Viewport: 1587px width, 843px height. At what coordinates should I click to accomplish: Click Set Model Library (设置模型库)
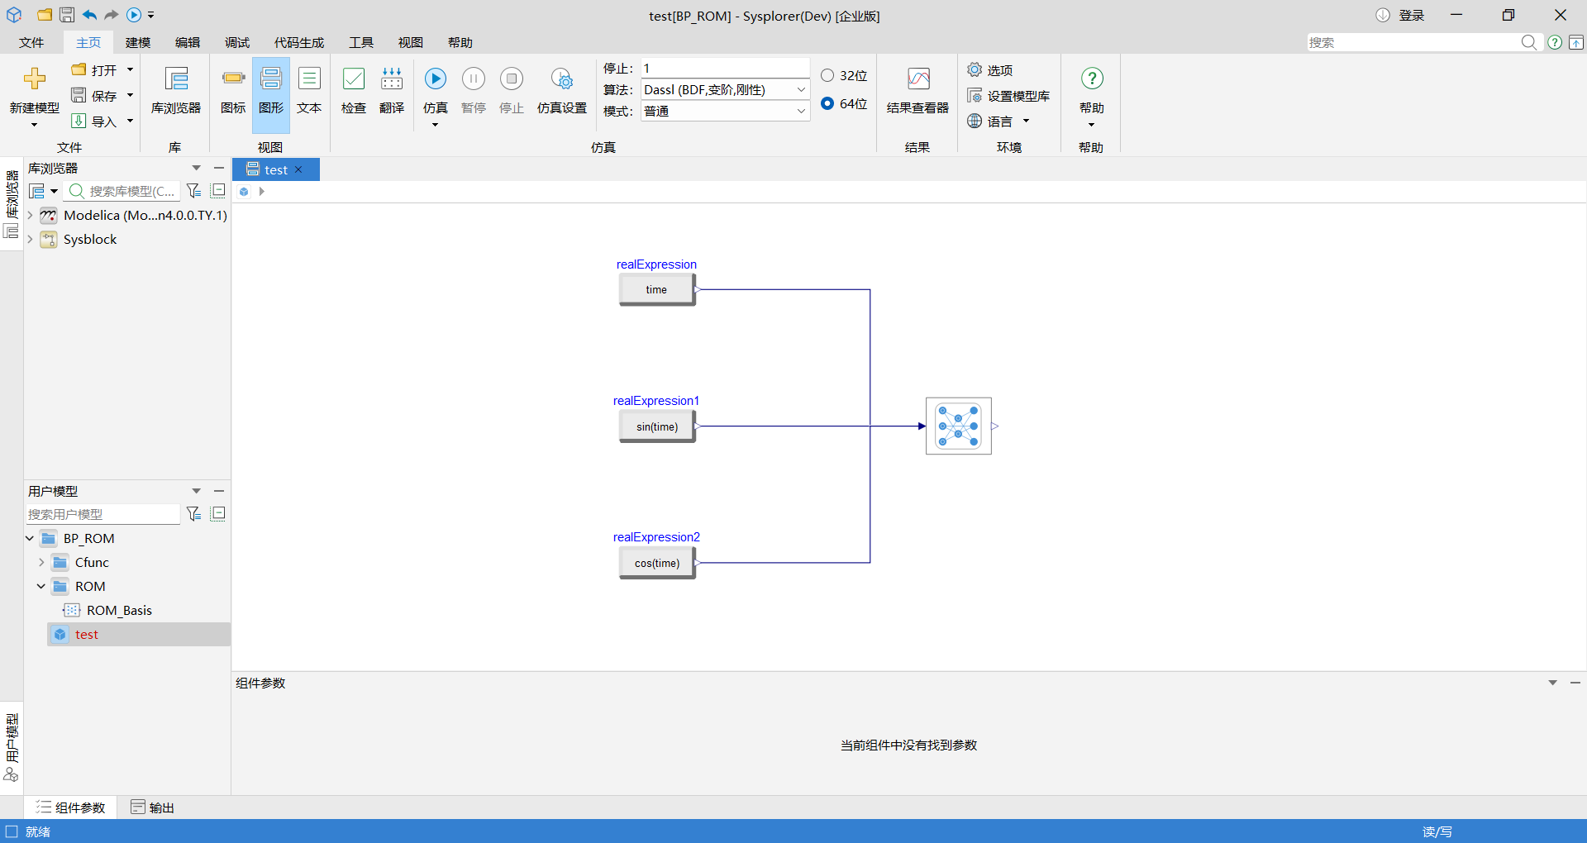[1009, 96]
